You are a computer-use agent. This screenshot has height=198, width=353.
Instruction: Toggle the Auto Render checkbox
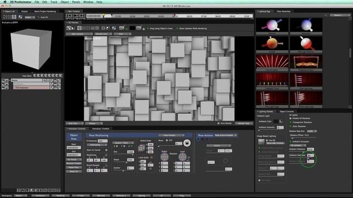(218, 123)
